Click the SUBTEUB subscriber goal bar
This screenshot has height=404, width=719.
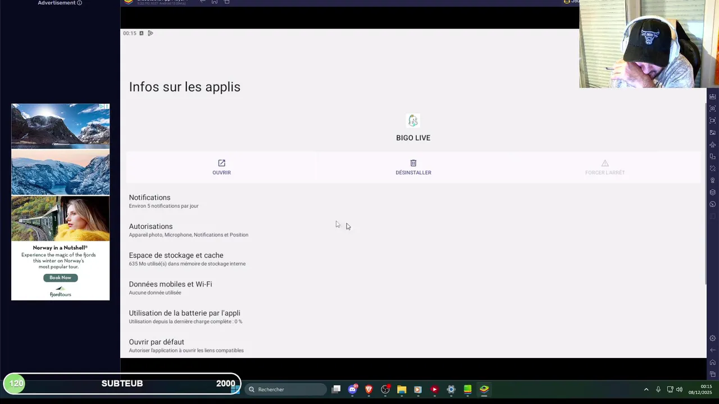(122, 384)
